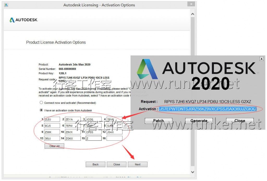
Task: Select Connect now and activate radio button
Action: (41, 102)
